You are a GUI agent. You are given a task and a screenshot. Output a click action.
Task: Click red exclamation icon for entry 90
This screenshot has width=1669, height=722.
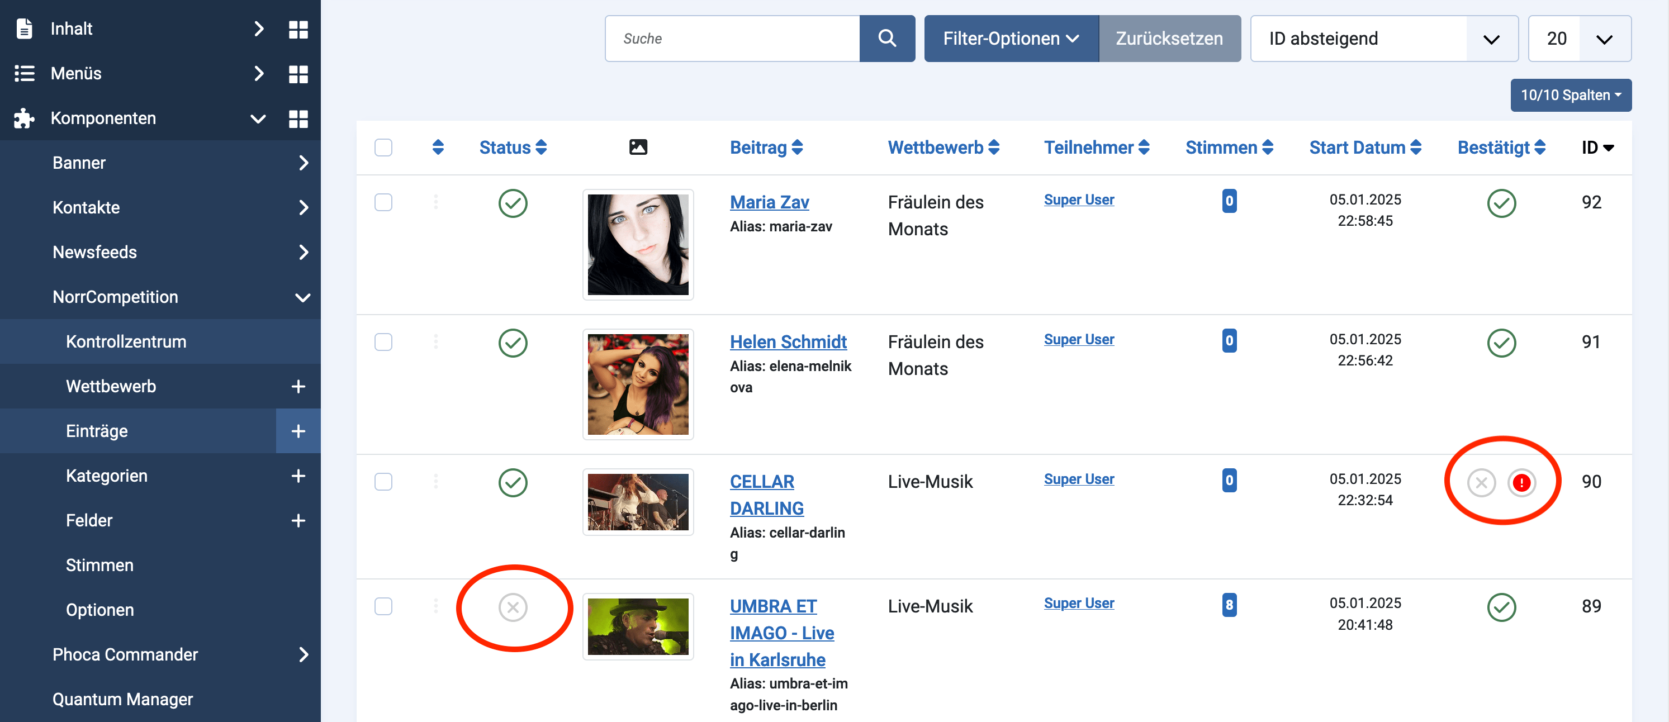click(1521, 482)
